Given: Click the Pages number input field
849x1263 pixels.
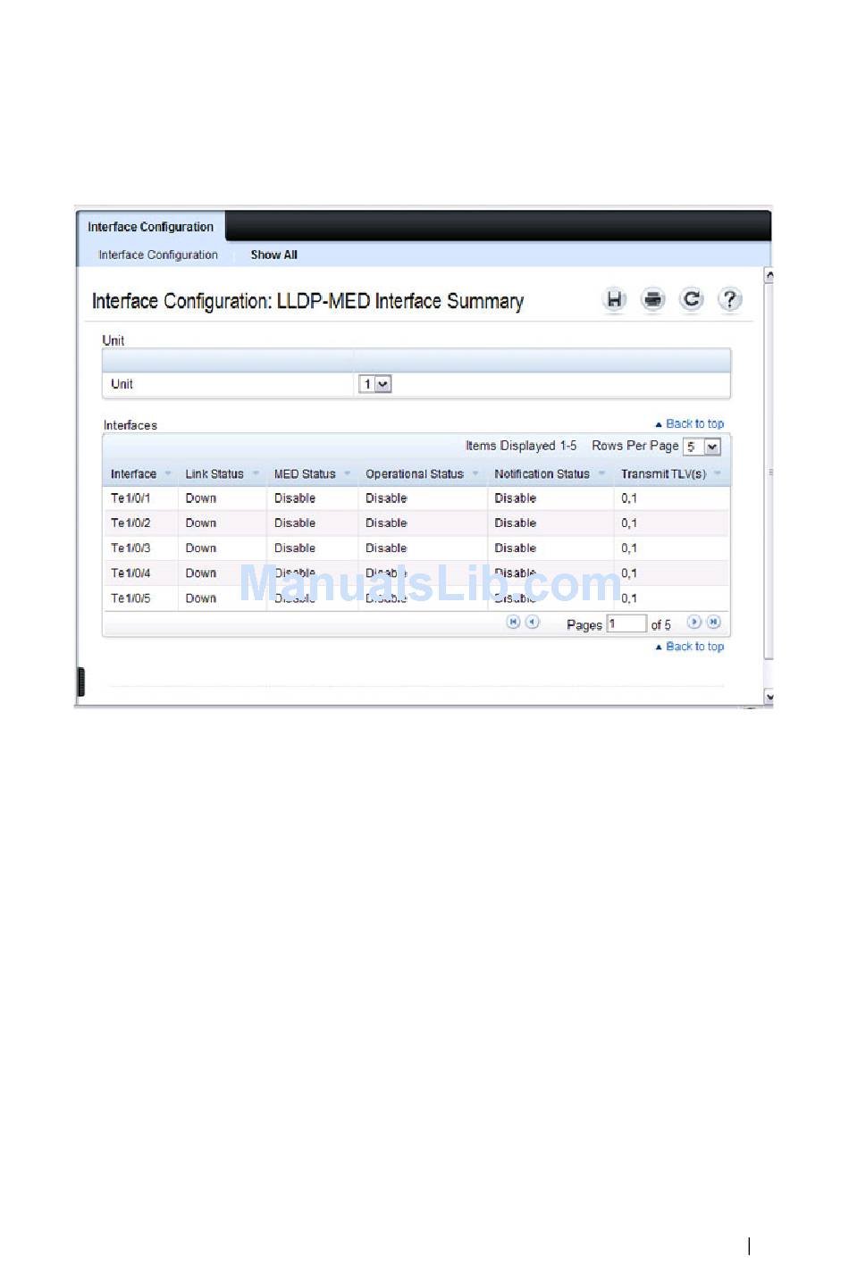Looking at the screenshot, I should (x=626, y=623).
